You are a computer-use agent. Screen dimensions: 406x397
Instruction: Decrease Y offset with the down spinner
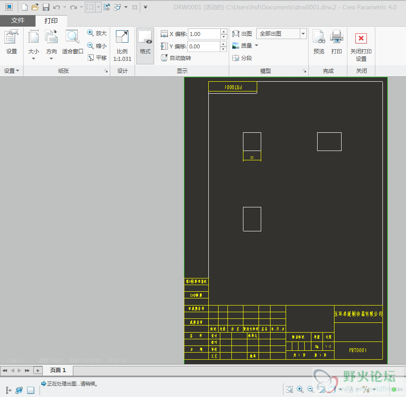pos(223,49)
